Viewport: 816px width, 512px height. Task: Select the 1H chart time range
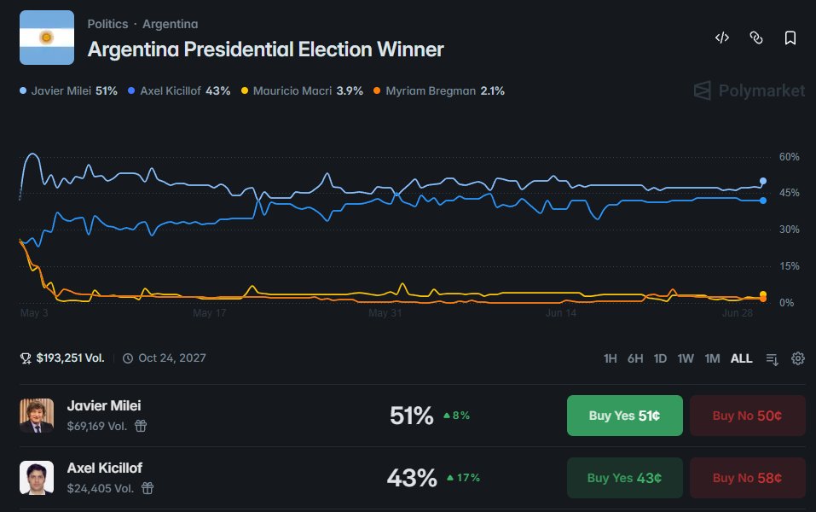(x=610, y=358)
